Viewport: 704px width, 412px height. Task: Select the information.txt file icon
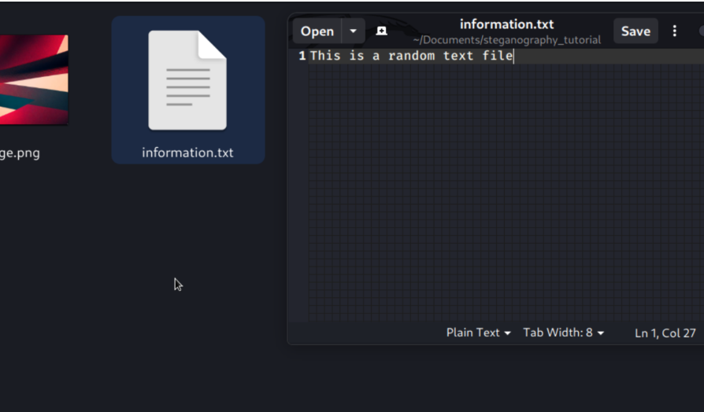187,81
